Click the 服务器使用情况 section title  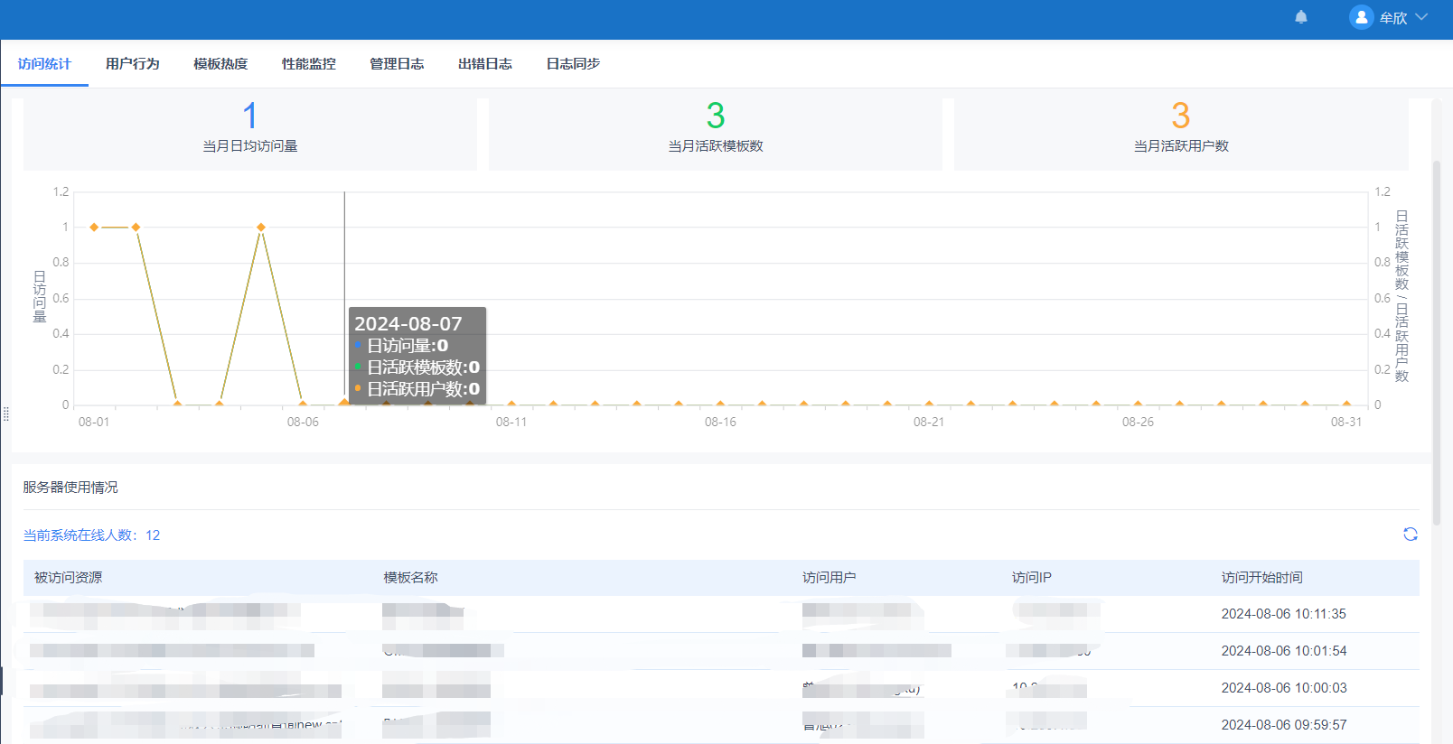[70, 488]
